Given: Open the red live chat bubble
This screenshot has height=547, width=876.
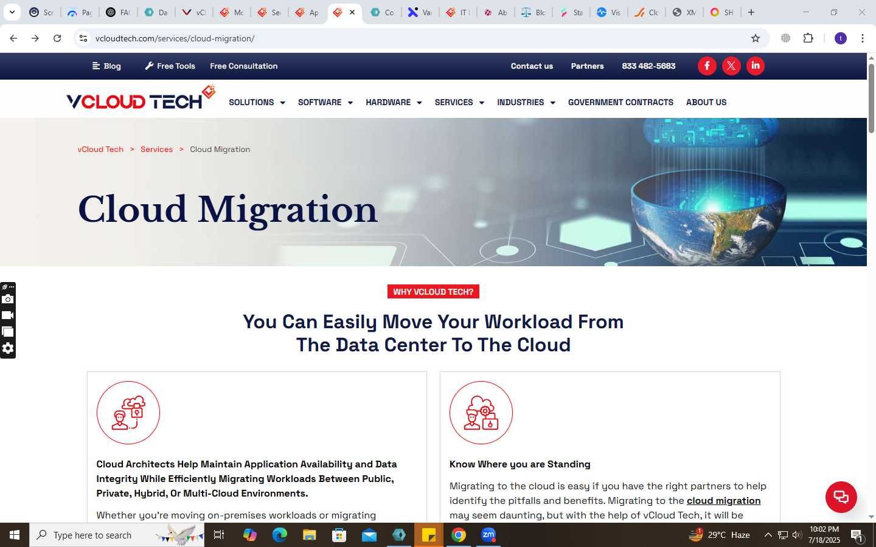Looking at the screenshot, I should point(841,497).
